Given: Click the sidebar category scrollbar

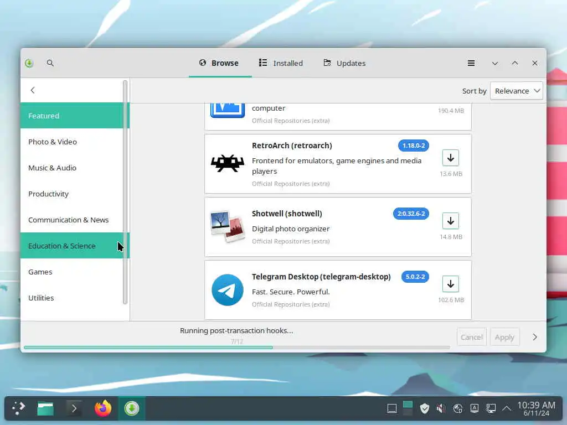Looking at the screenshot, I should point(125,192).
